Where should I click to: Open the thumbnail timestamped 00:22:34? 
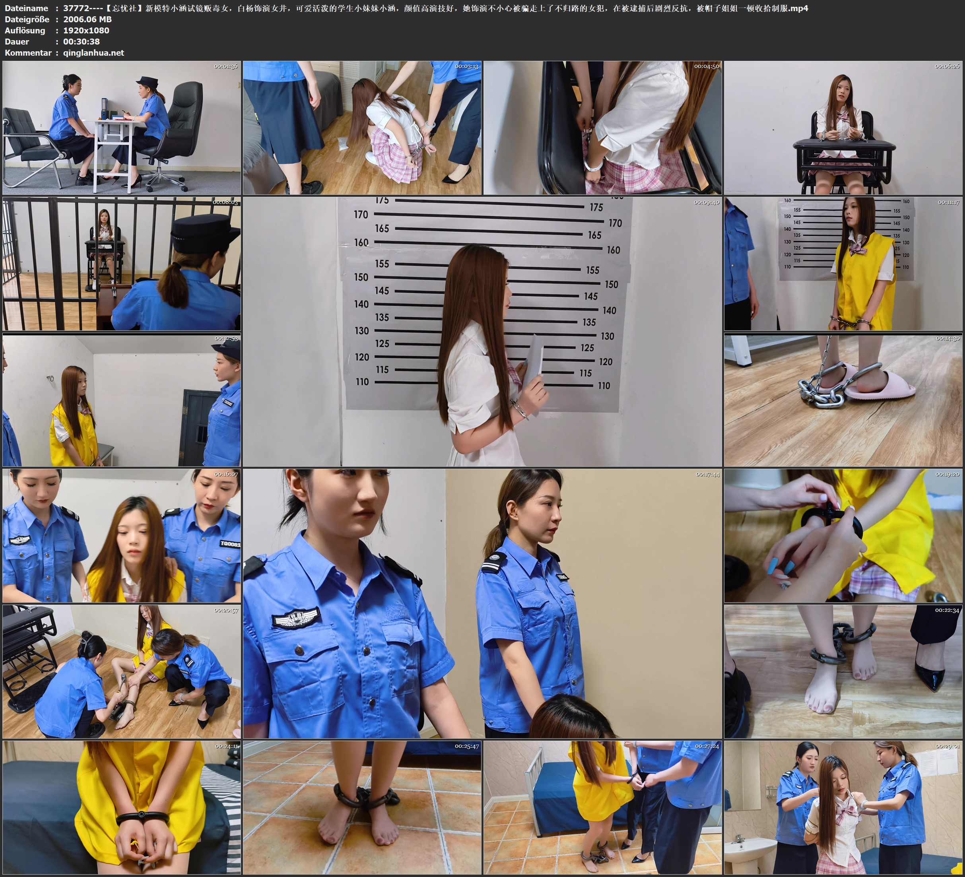pos(843,671)
